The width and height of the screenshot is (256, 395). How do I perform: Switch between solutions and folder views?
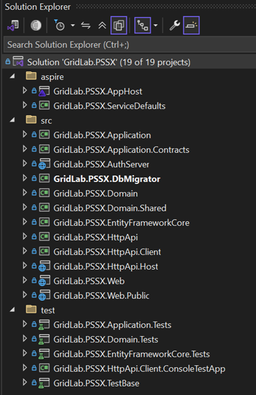coord(13,25)
